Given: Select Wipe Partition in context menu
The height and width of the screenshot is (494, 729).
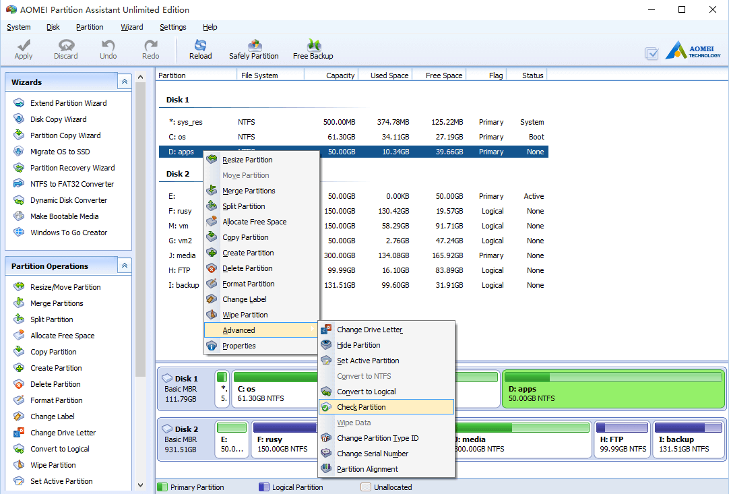Looking at the screenshot, I should pyautogui.click(x=261, y=315).
